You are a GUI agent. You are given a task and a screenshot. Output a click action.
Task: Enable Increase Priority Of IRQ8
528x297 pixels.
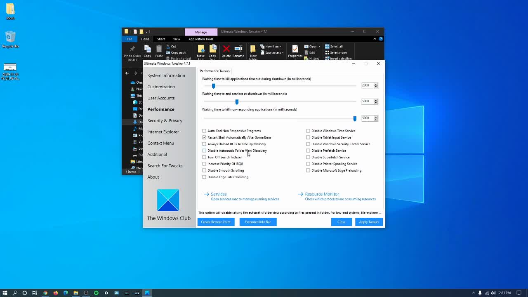pos(204,164)
